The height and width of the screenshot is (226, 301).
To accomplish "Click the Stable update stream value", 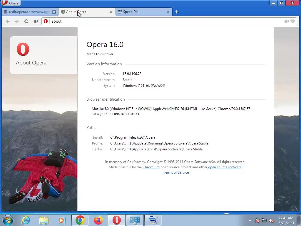I will [128, 79].
